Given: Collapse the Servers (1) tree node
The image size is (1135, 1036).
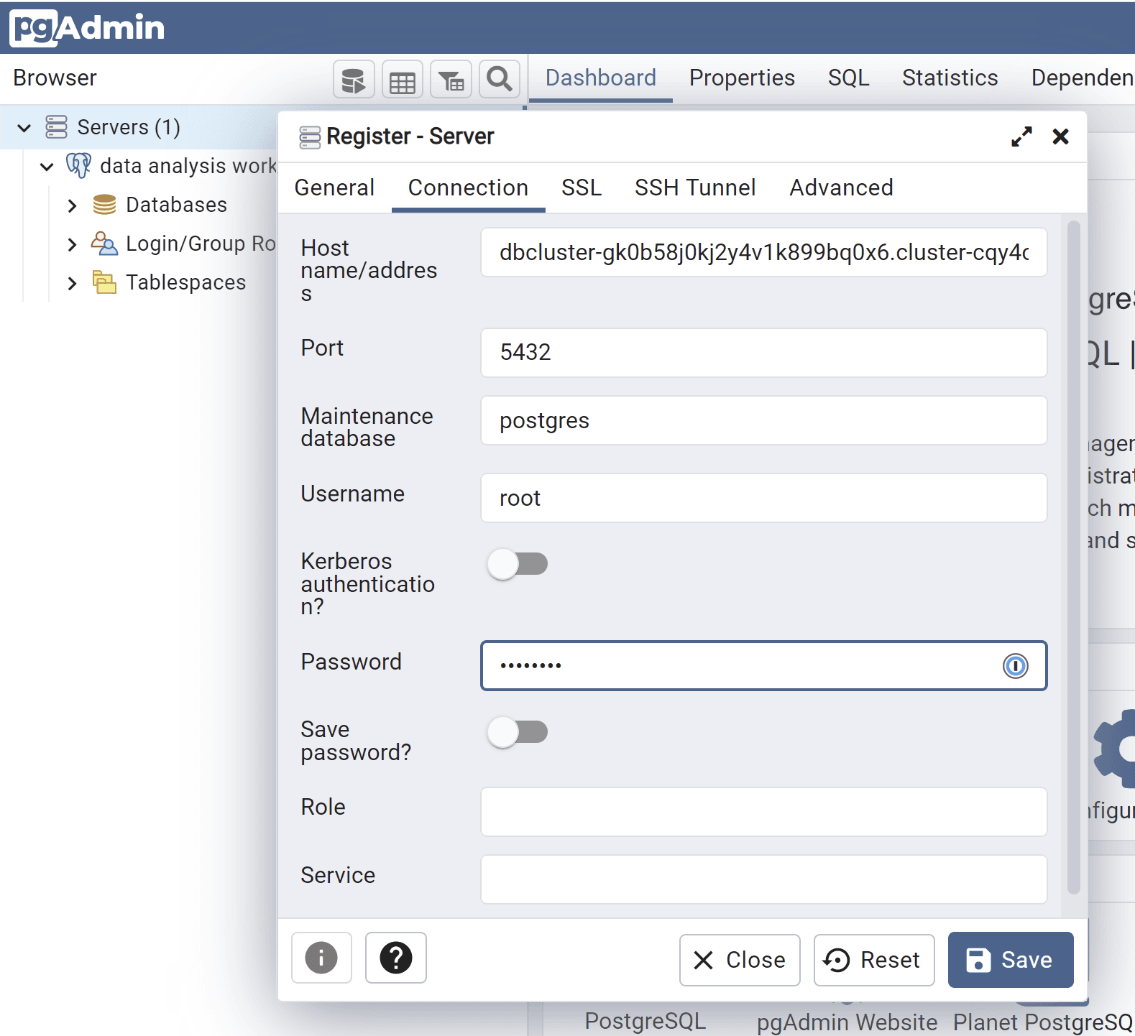Looking at the screenshot, I should tap(24, 128).
